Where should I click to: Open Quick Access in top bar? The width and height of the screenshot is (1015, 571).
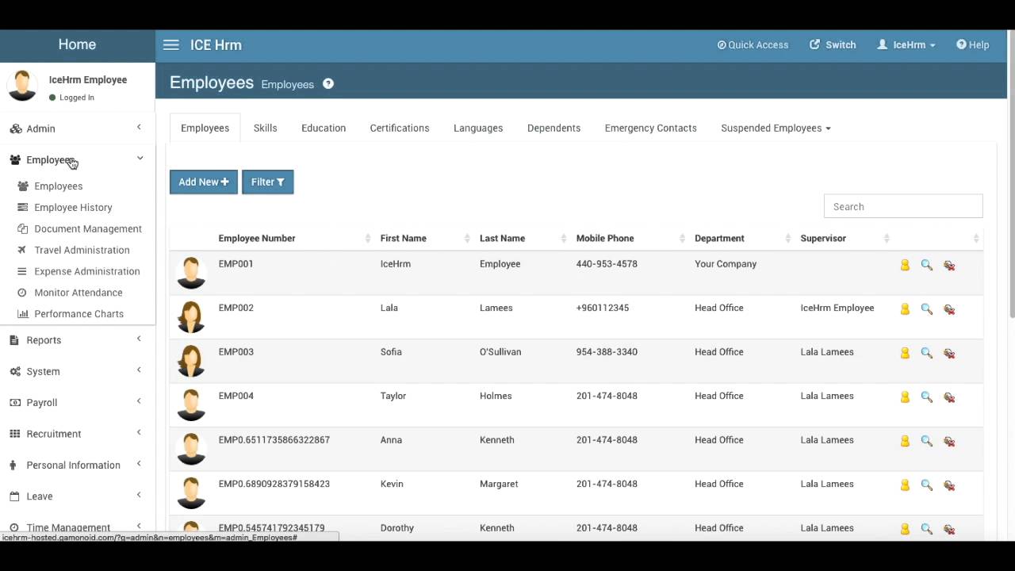tap(753, 45)
